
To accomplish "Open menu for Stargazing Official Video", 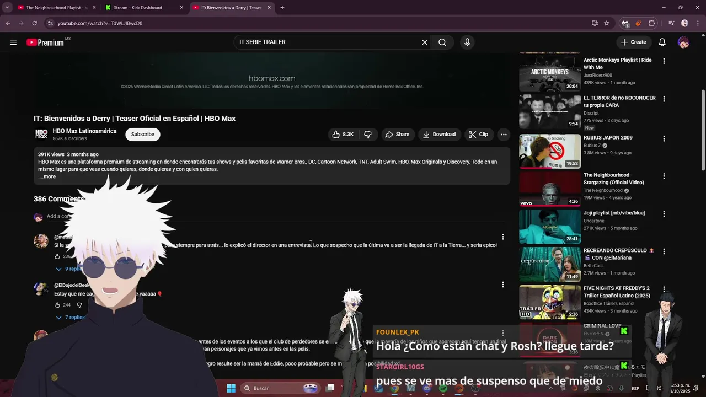I will pyautogui.click(x=664, y=176).
